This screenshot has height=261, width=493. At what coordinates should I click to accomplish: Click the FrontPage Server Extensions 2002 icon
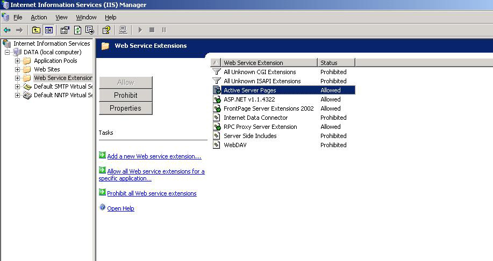pyautogui.click(x=217, y=108)
